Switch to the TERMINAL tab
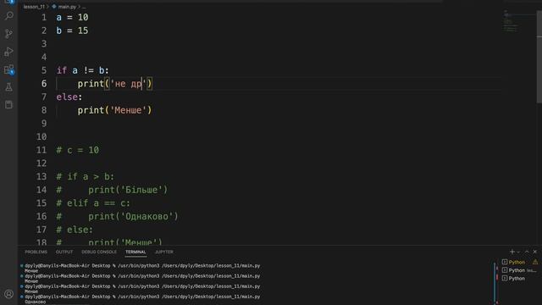Screen dimensions: 542x305 point(135,252)
